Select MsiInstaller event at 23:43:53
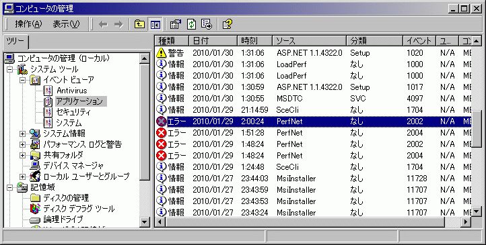 coord(313,201)
